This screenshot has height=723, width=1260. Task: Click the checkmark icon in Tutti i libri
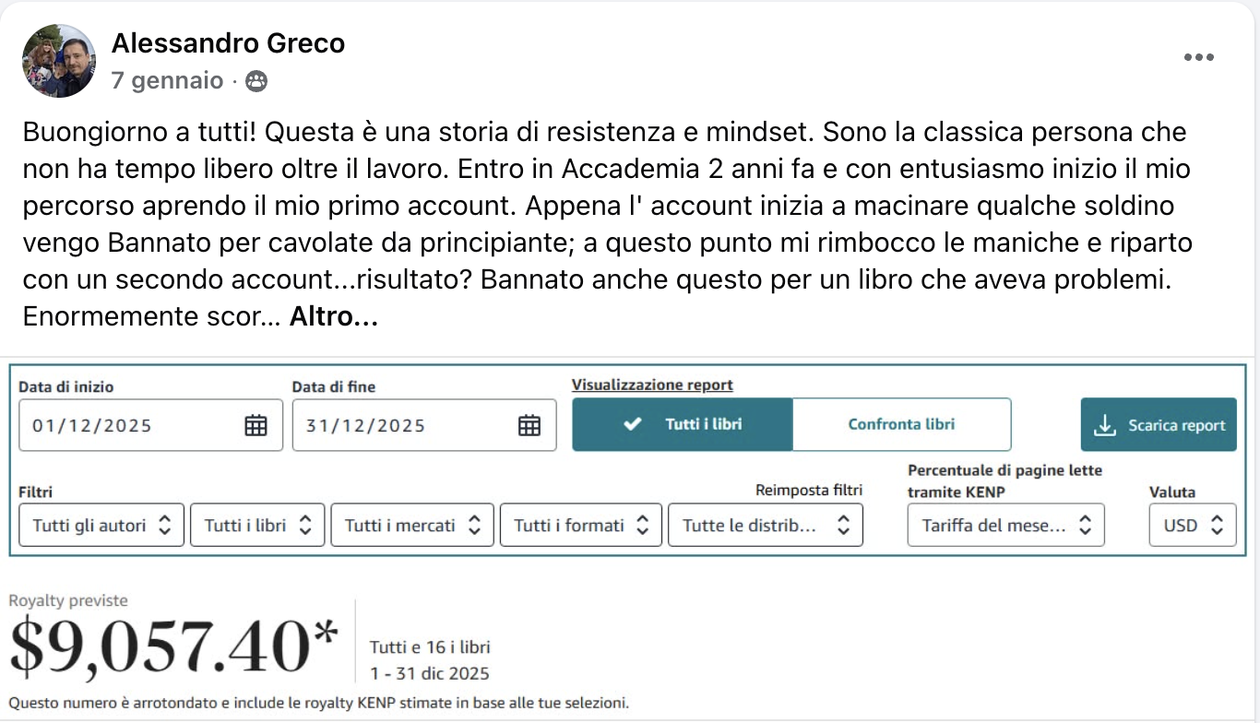[632, 424]
